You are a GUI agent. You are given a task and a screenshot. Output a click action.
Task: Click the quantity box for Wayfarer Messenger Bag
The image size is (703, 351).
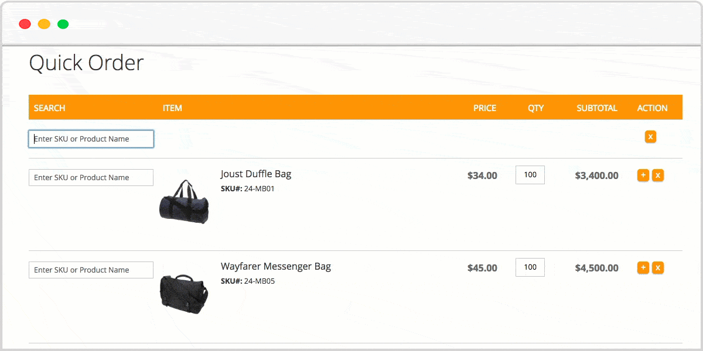[x=530, y=267]
